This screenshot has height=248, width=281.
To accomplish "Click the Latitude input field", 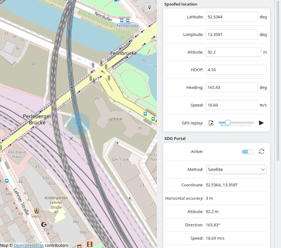I will (x=231, y=17).
